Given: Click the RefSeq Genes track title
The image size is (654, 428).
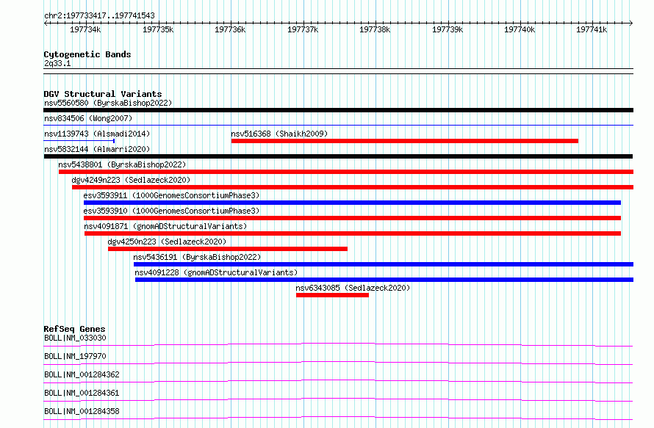Looking at the screenshot, I should click(74, 329).
